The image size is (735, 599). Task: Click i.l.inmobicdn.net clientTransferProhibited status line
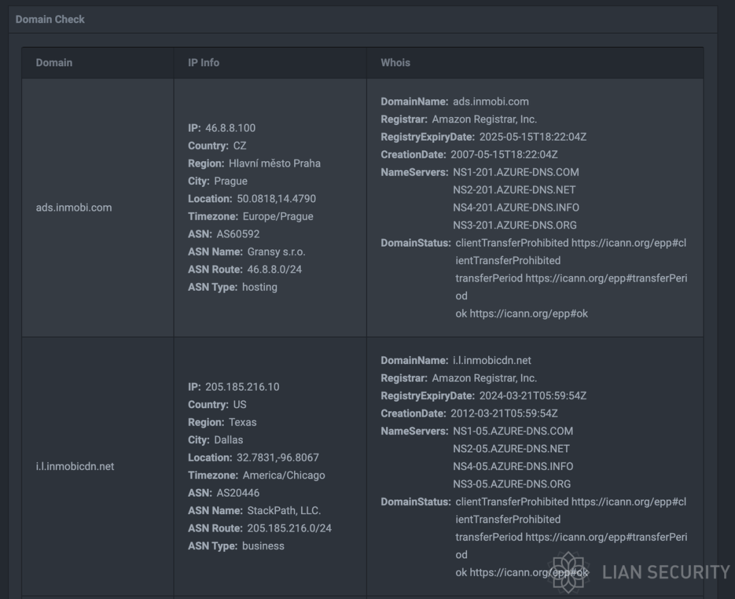point(571,511)
